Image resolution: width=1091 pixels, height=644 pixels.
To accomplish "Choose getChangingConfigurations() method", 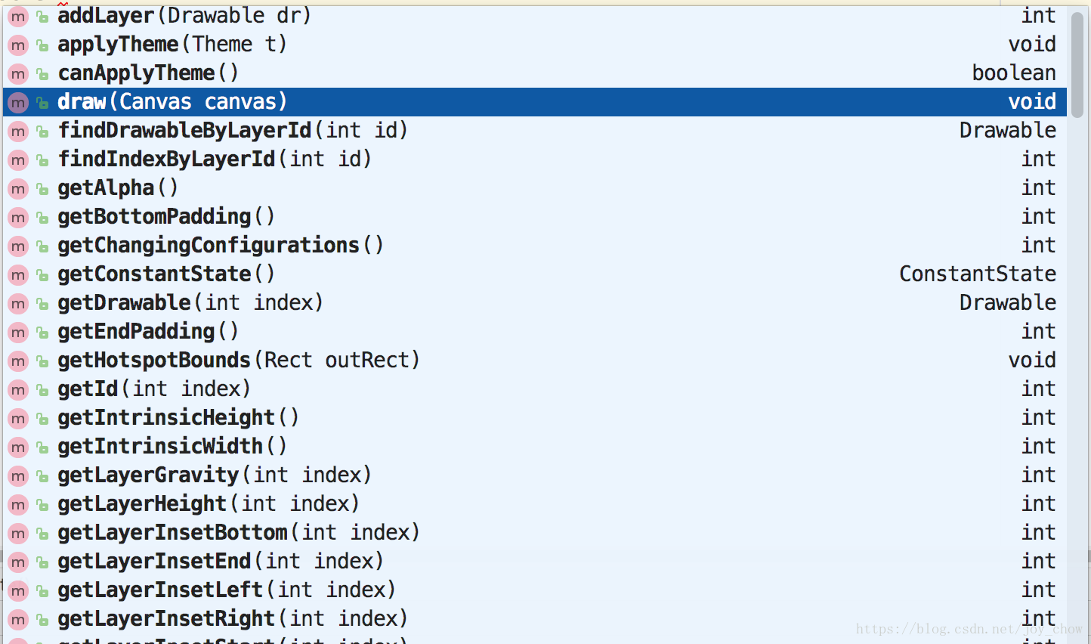I will (535, 246).
